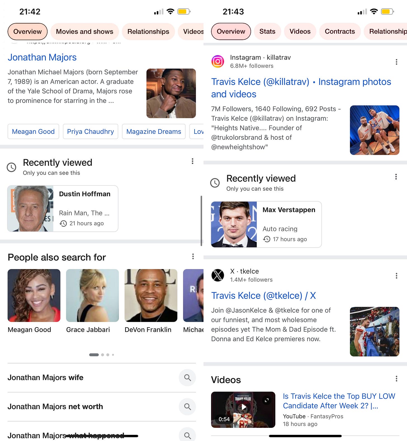The image size is (407, 441).
Task: Tap the Instagram logo icon
Action: click(218, 62)
